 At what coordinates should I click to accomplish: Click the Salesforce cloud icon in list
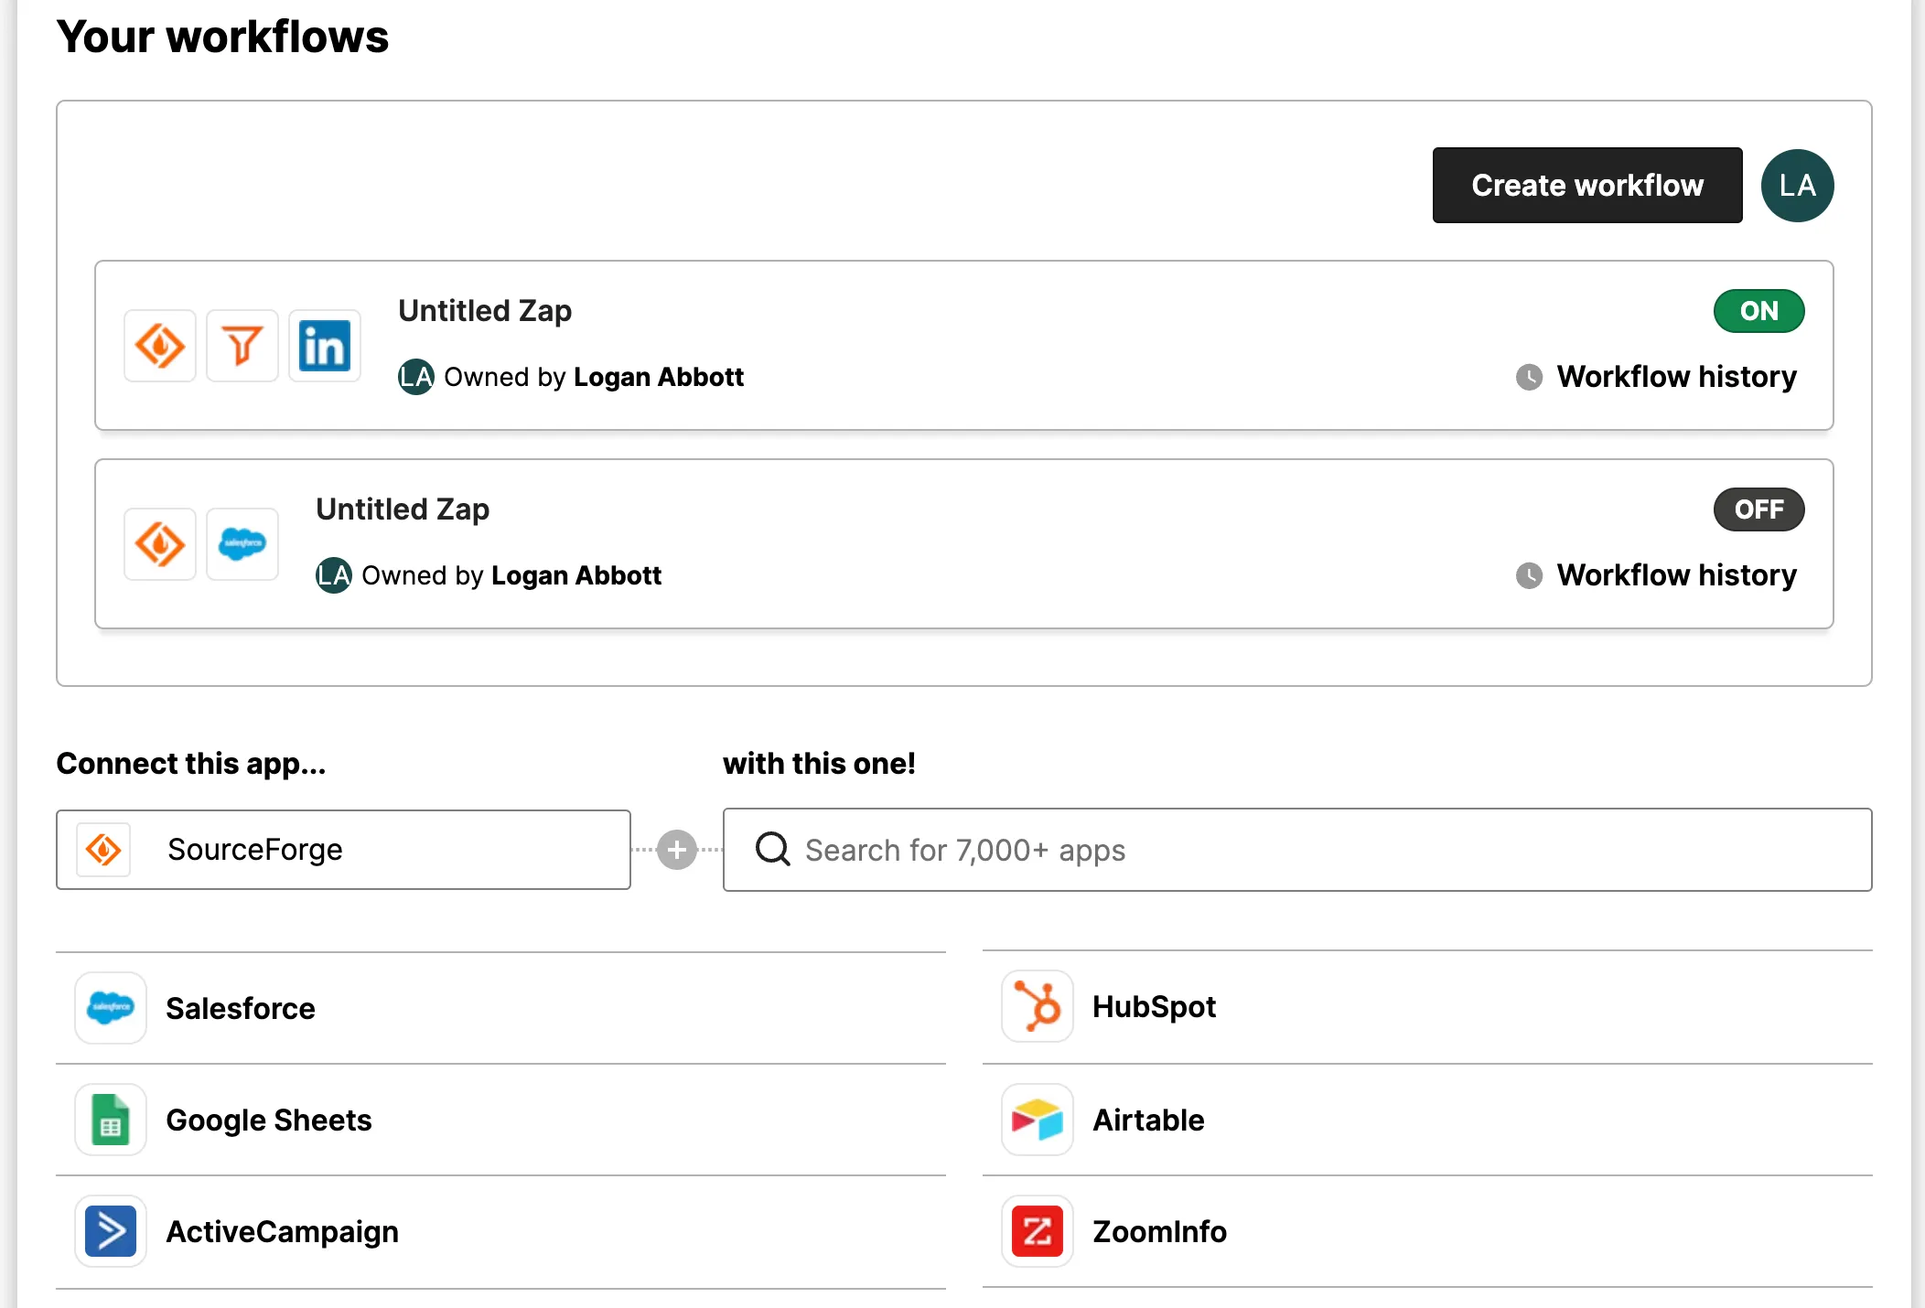111,1008
